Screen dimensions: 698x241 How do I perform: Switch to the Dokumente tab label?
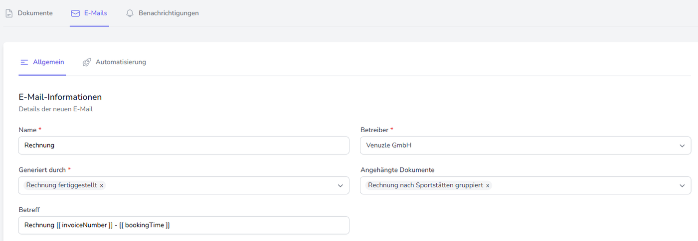(35, 13)
